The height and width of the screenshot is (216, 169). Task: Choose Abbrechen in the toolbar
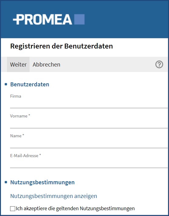click(x=46, y=64)
